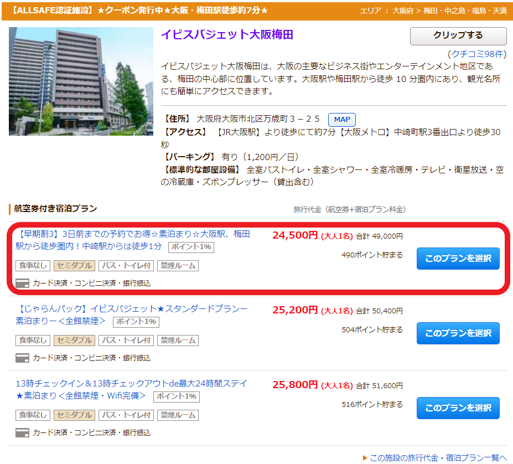This screenshot has height=464, width=513.
Task: Click the 食事なし tag in じゃらんパック plan
Action: point(33,340)
